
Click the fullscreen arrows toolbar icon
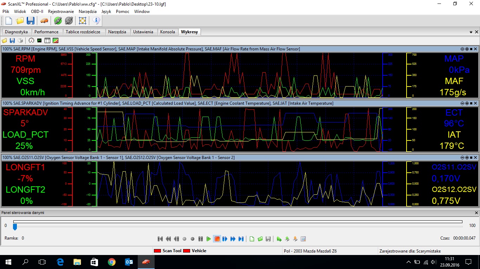tap(83, 21)
